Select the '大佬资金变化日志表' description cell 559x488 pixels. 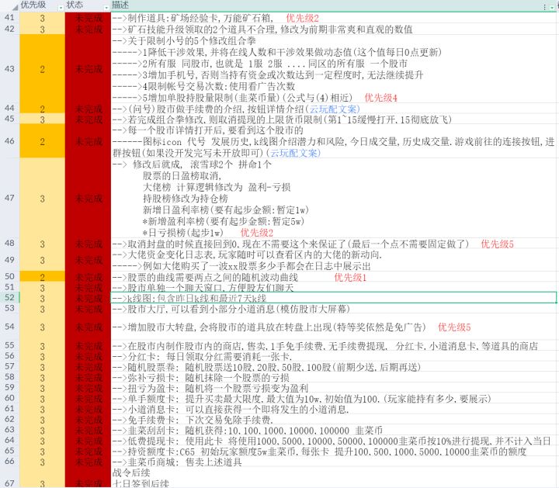(335, 261)
